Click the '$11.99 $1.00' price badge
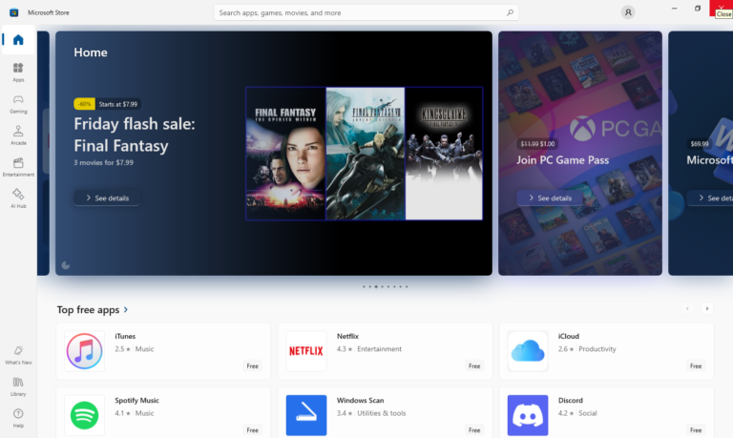This screenshot has width=733, height=438. click(537, 143)
